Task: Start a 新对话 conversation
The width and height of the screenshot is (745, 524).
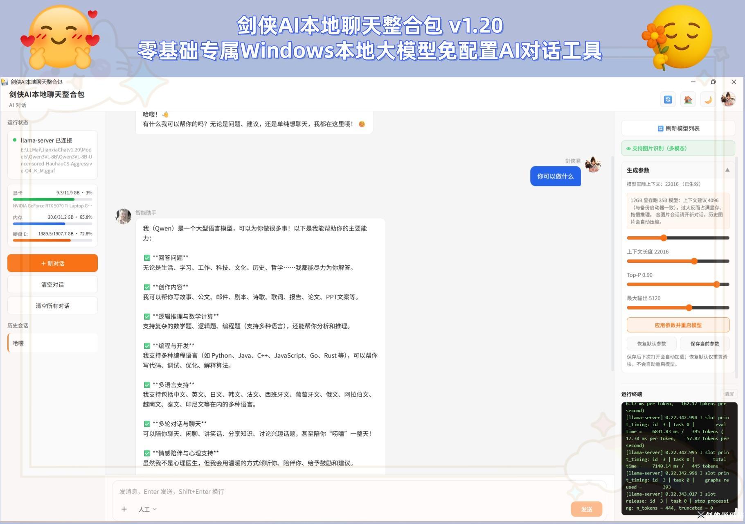Action: tap(52, 263)
